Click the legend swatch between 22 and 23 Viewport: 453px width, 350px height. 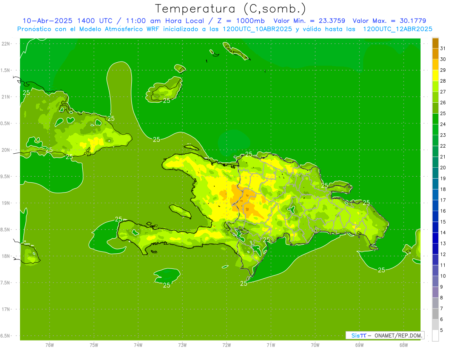click(x=435, y=140)
